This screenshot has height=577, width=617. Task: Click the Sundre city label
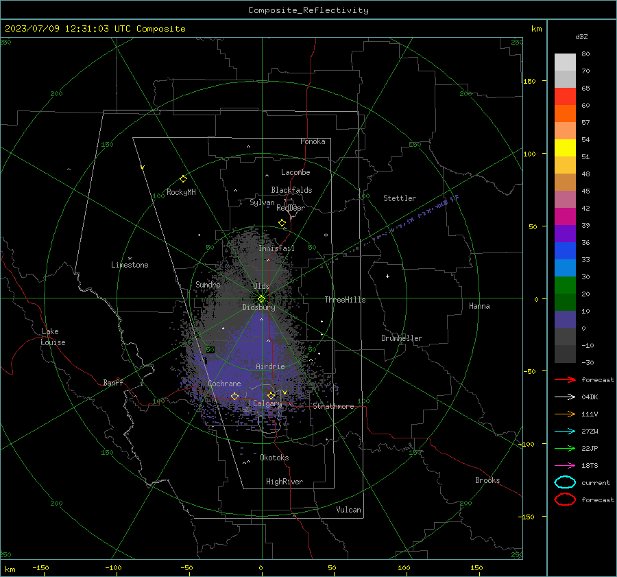(208, 284)
